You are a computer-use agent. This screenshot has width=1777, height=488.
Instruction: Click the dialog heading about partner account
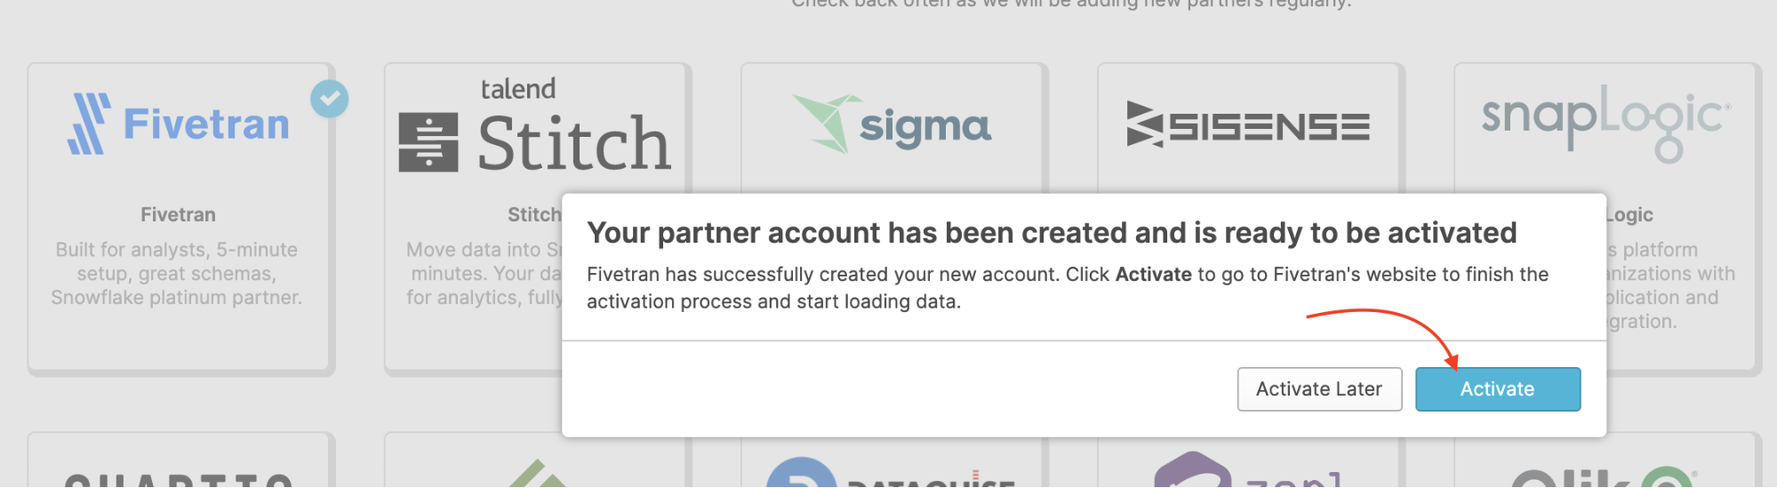tap(1051, 233)
